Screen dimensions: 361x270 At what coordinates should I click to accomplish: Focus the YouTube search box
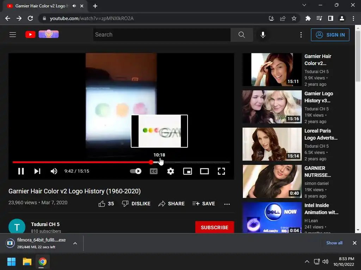point(161,35)
